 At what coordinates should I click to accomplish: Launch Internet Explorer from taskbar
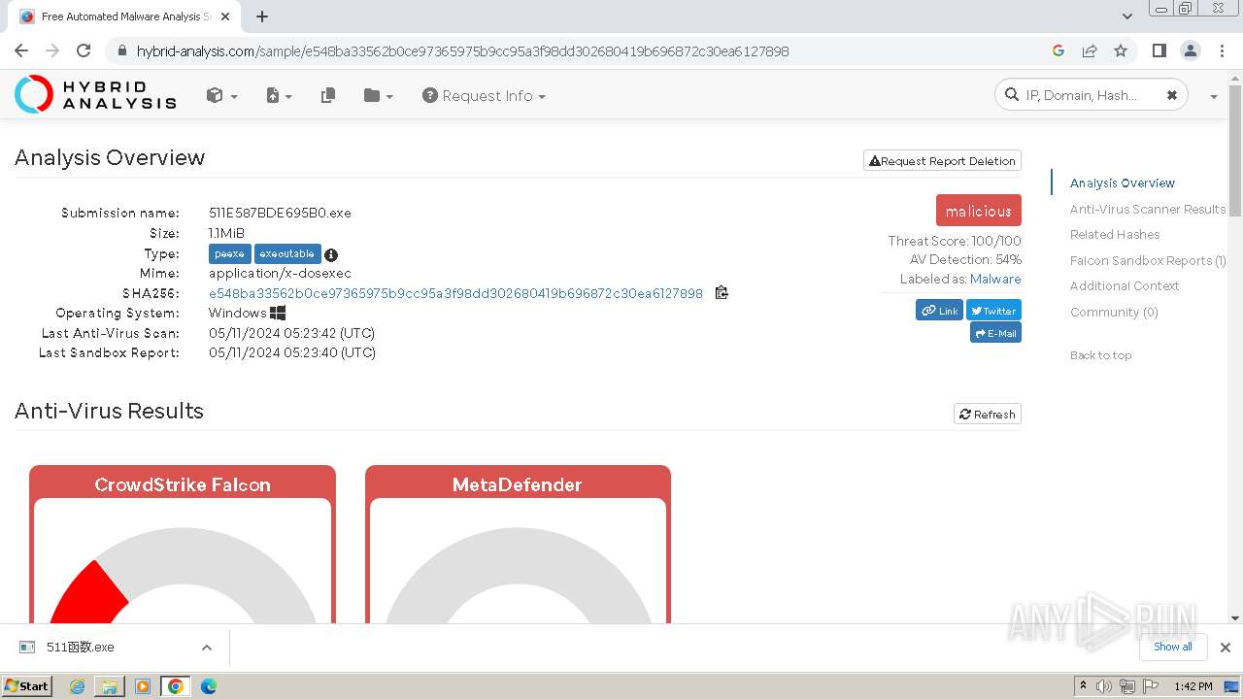tap(77, 686)
